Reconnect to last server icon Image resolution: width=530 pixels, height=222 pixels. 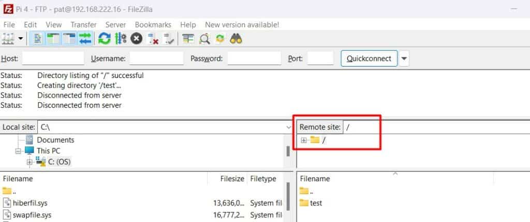click(168, 39)
